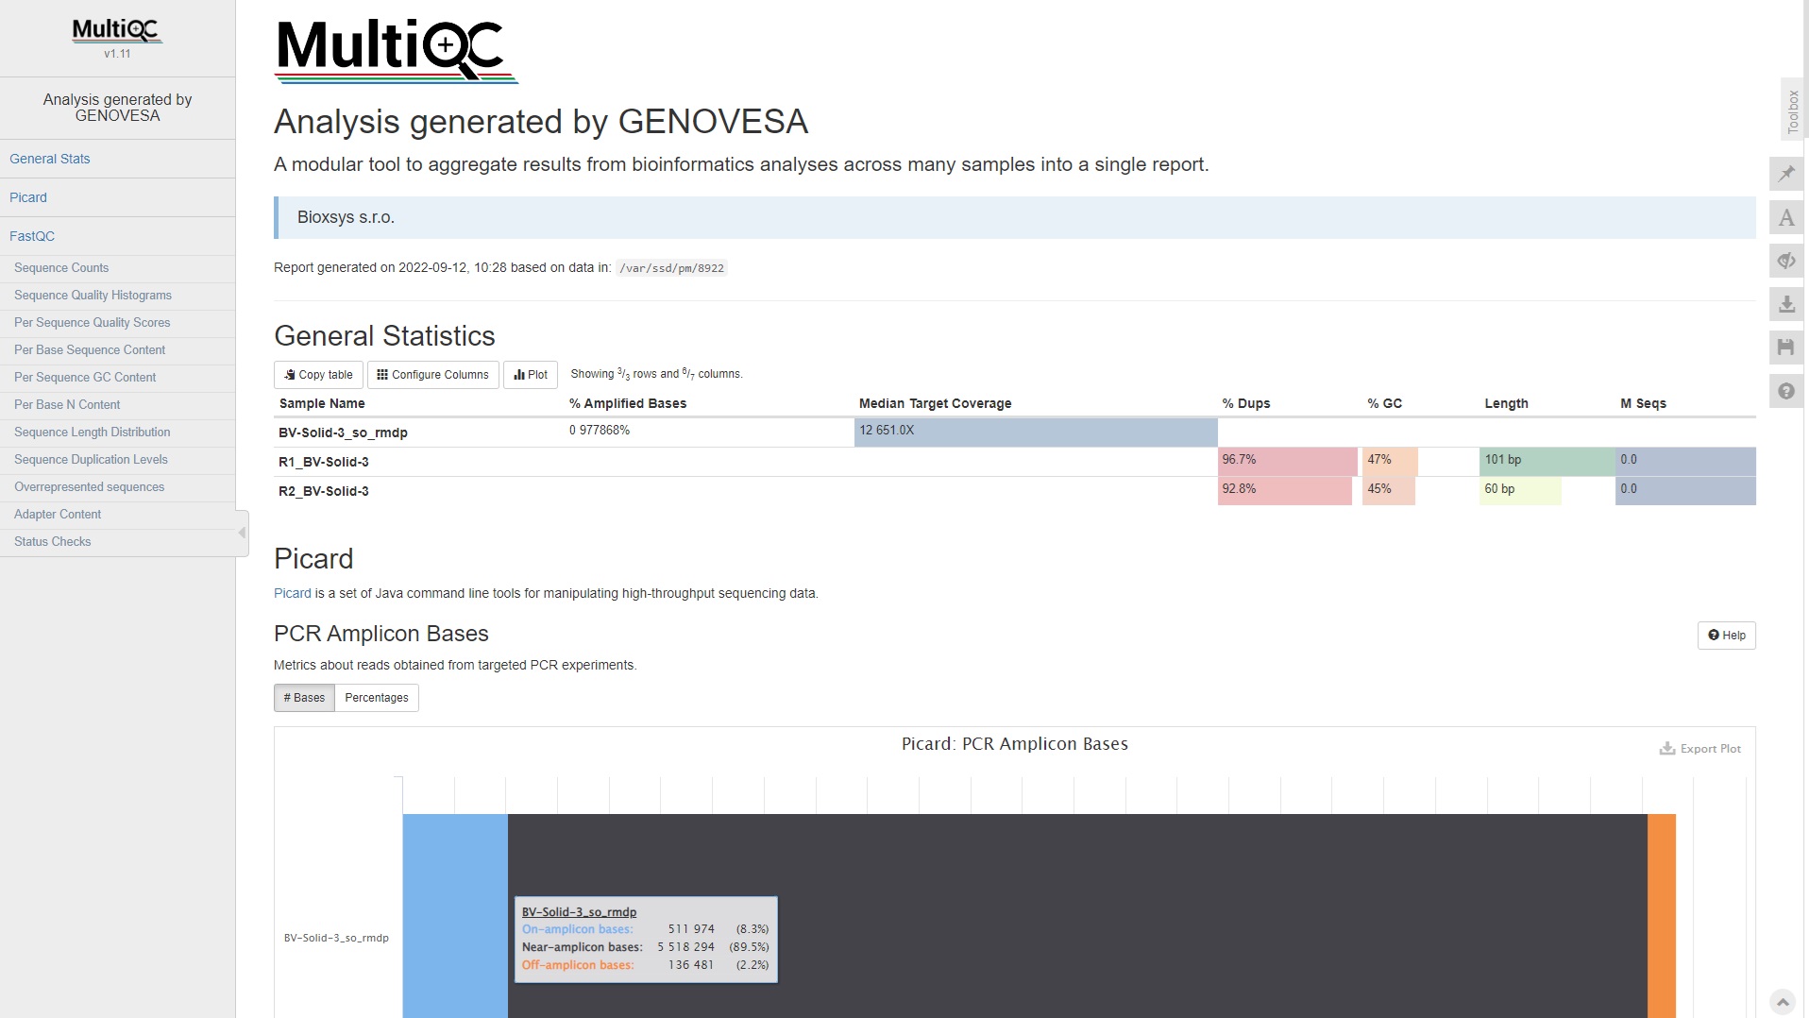Click the BV-Solid-3_so_rmdp chart axis label
This screenshot has width=1809, height=1018.
tap(336, 938)
